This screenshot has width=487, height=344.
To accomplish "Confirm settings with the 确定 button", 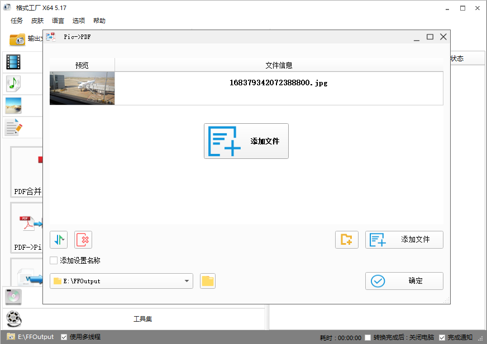I will [404, 280].
